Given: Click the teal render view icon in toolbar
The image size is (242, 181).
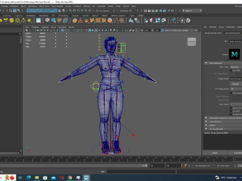Looking at the screenshot, I should pyautogui.click(x=161, y=11).
